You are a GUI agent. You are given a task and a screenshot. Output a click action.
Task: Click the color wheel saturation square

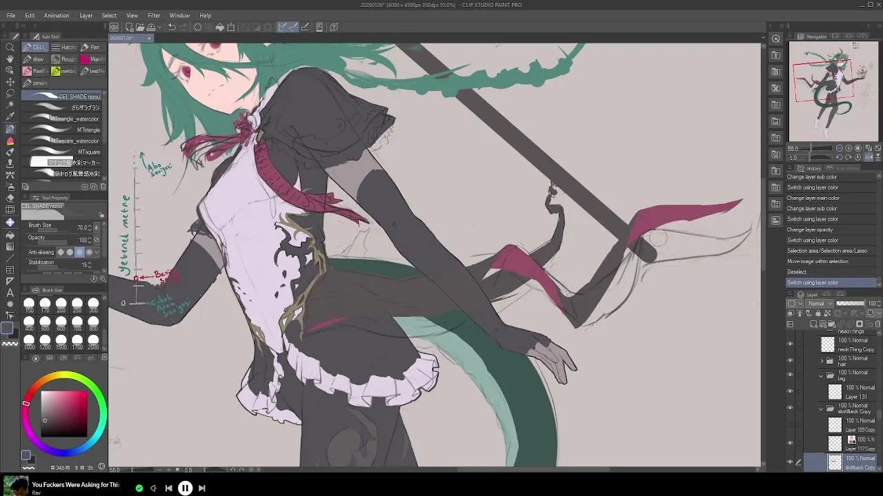pos(64,415)
